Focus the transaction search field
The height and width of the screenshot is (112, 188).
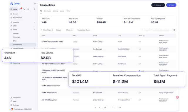(156, 30)
